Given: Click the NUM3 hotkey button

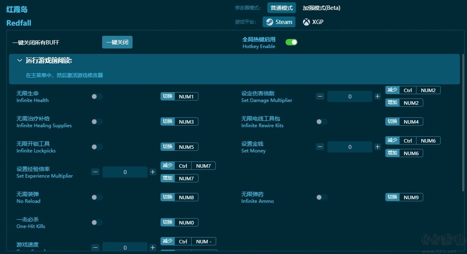Looking at the screenshot, I should point(179,122).
